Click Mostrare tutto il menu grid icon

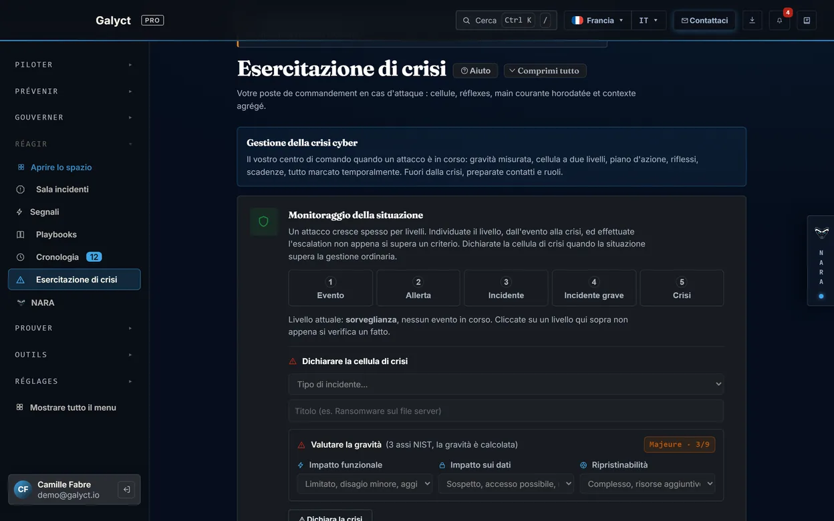point(19,407)
